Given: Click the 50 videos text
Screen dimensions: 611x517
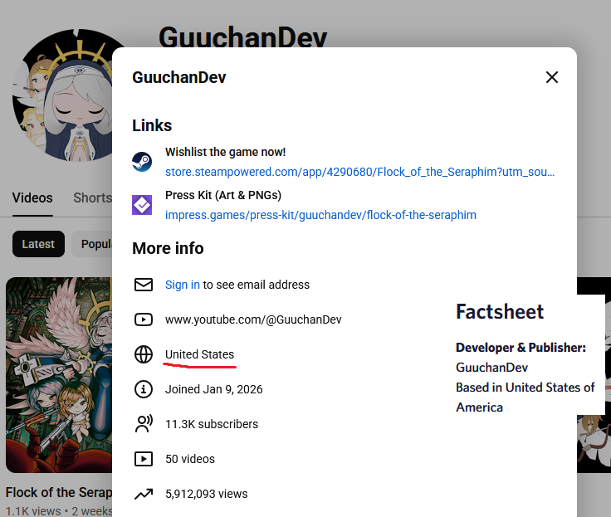Looking at the screenshot, I should 190,459.
